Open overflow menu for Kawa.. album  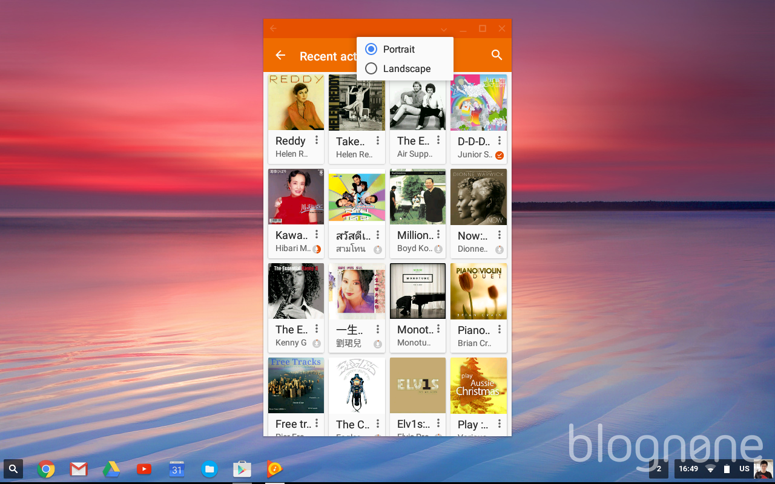pyautogui.click(x=317, y=235)
